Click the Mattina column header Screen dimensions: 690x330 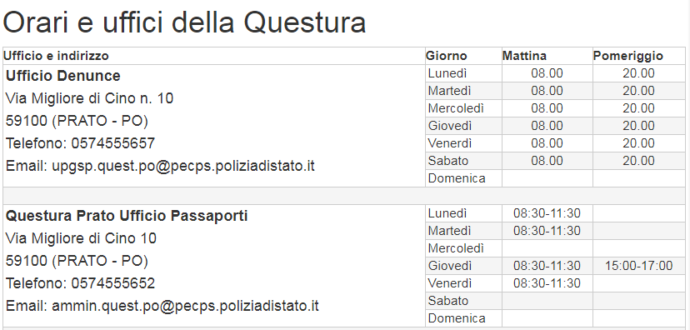pyautogui.click(x=524, y=56)
